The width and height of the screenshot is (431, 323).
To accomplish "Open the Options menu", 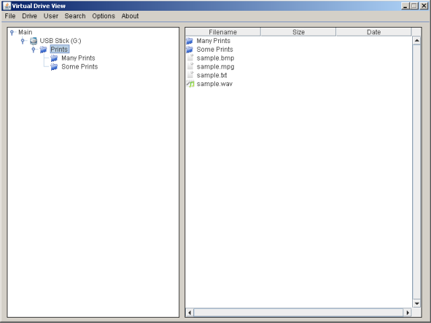I will [104, 16].
